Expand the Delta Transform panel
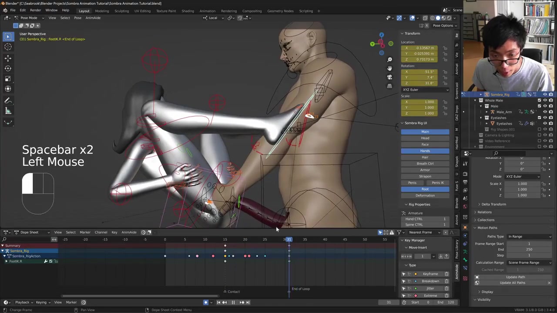The height and width of the screenshot is (313, 557). coord(493,204)
